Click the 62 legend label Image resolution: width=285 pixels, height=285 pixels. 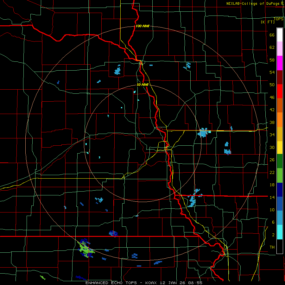pos(272,47)
